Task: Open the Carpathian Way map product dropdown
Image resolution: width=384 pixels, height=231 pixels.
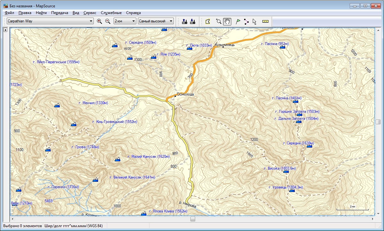Action: click(91, 21)
